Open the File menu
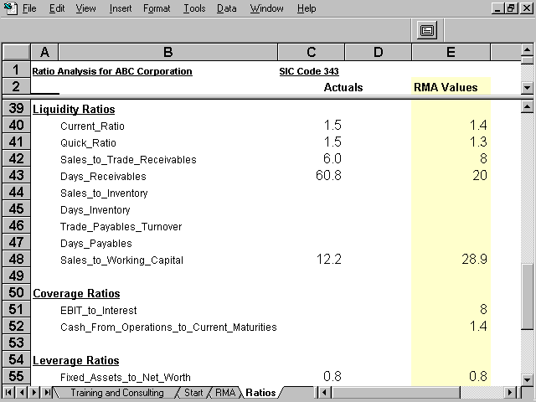Viewport: 536px width, 402px height. click(29, 8)
